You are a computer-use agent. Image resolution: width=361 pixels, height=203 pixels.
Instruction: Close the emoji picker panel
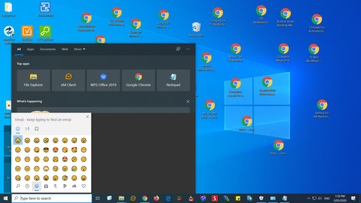coord(88,117)
